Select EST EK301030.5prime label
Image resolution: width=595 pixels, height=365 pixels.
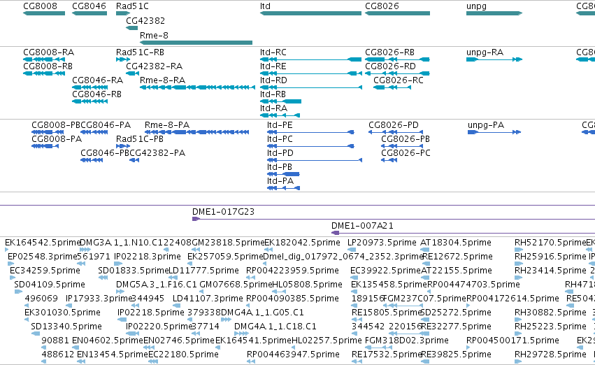63,313
